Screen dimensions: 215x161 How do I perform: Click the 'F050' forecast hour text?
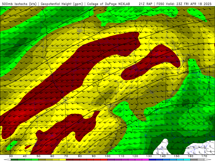[x=160, y=4]
